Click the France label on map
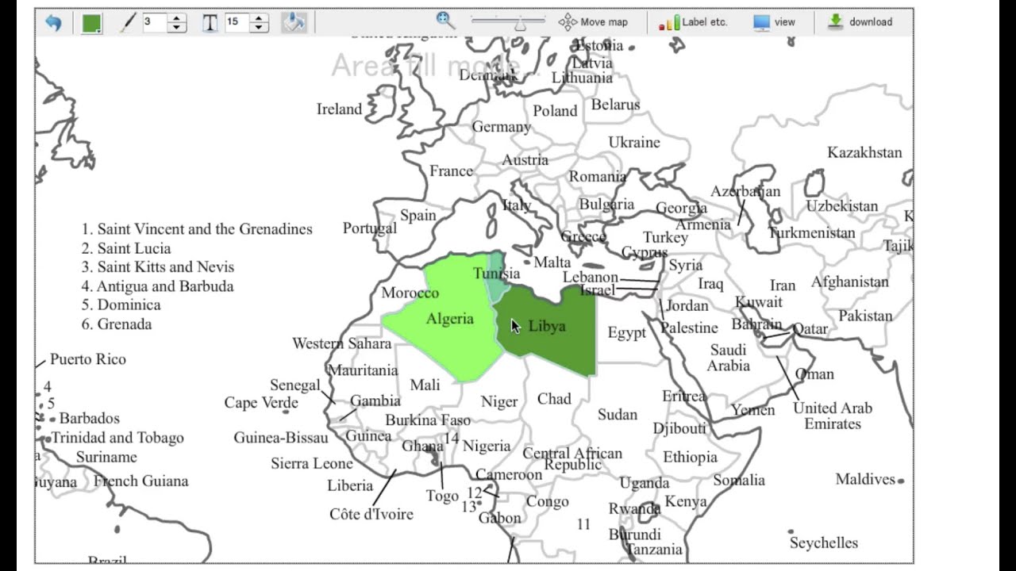This screenshot has height=571, width=1016. (451, 171)
